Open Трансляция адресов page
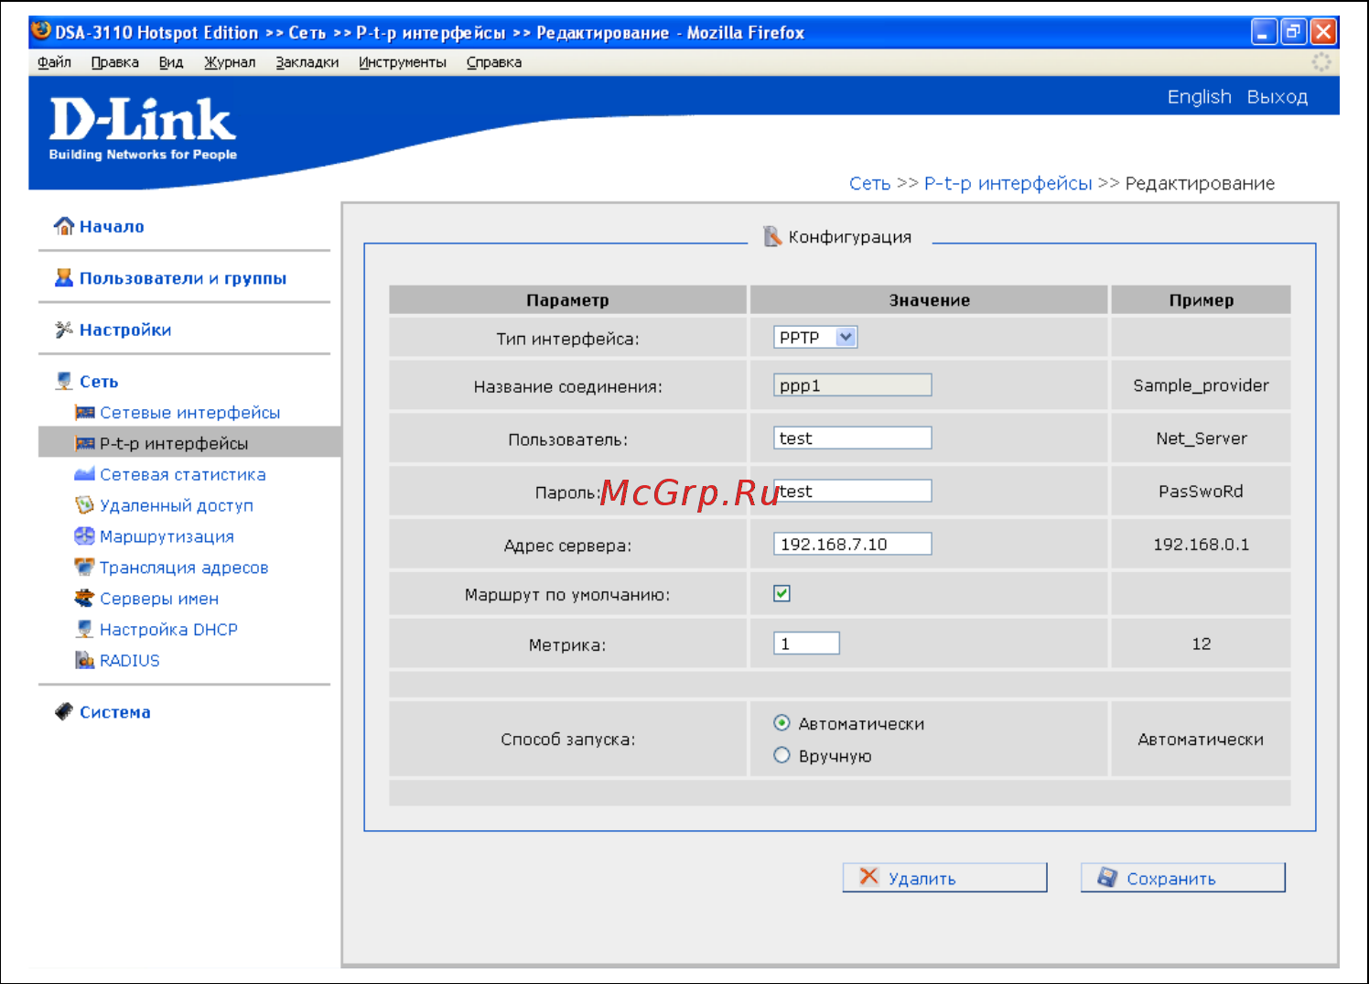The width and height of the screenshot is (1369, 984). [x=184, y=568]
